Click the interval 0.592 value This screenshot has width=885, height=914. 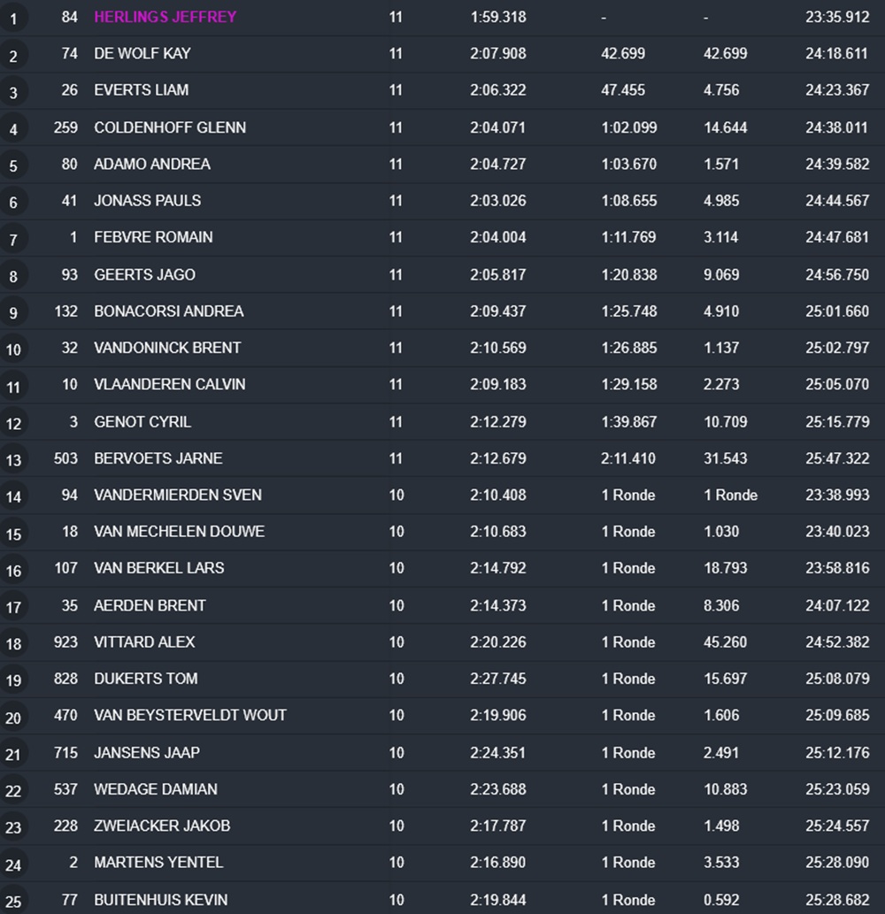(721, 900)
